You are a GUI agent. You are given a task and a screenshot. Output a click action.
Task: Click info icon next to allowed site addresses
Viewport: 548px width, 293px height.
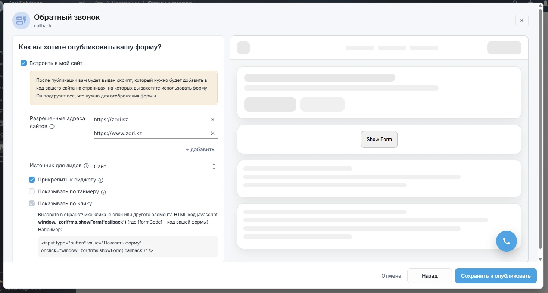tap(52, 127)
